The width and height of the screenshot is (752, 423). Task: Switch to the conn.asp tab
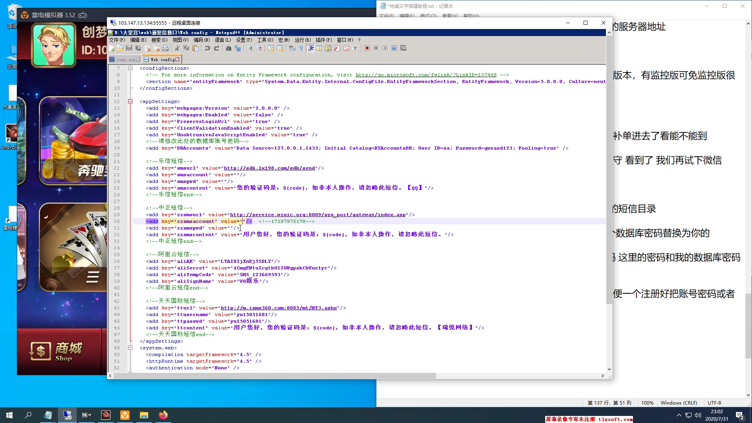(125, 60)
